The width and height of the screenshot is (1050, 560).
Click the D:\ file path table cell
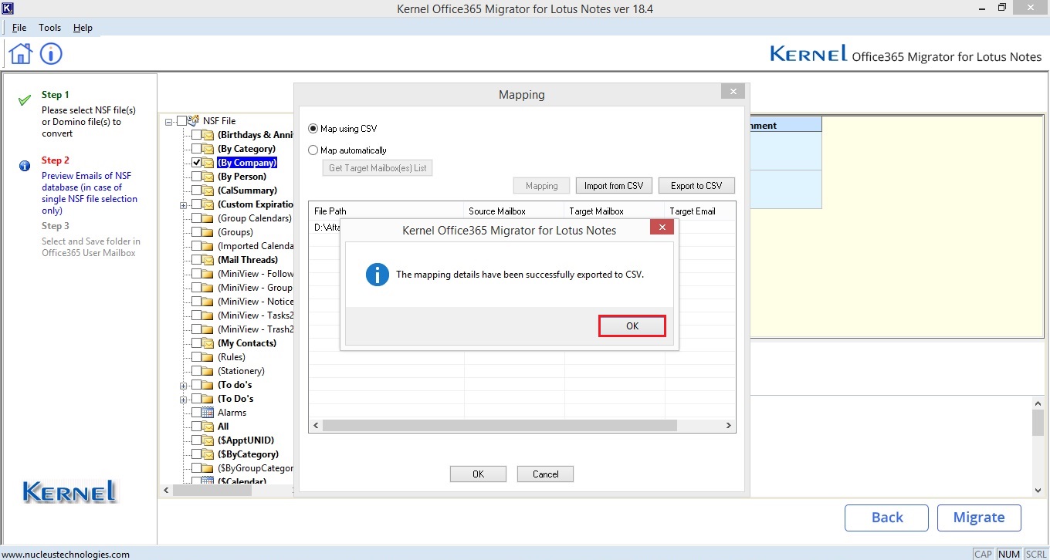327,228
